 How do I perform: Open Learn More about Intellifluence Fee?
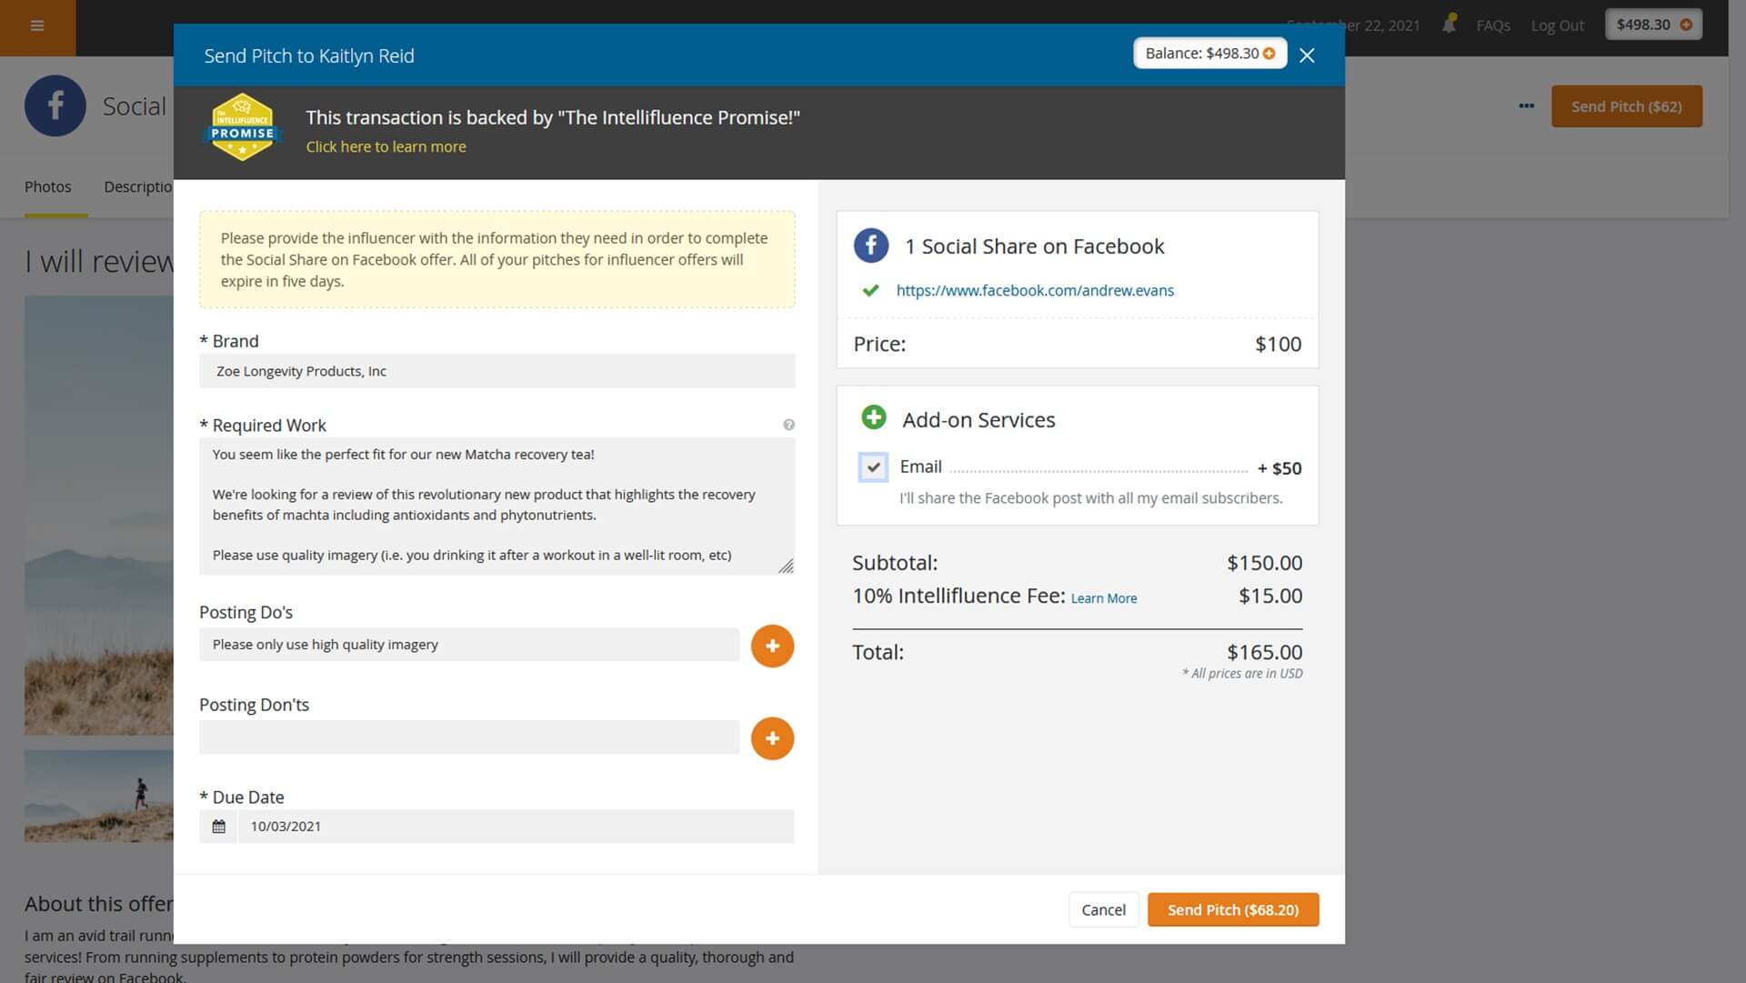(1103, 598)
